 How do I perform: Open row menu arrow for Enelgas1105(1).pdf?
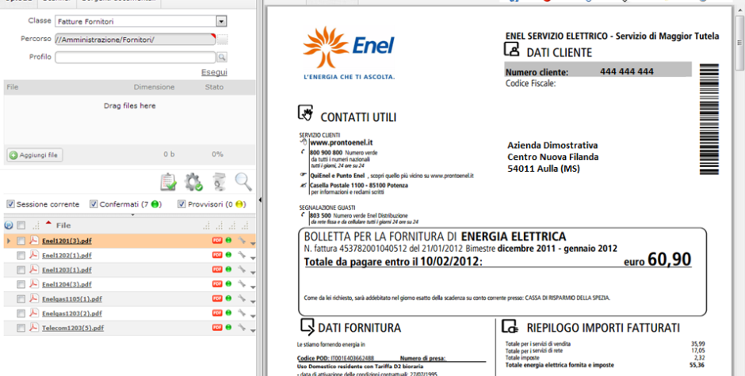(253, 301)
